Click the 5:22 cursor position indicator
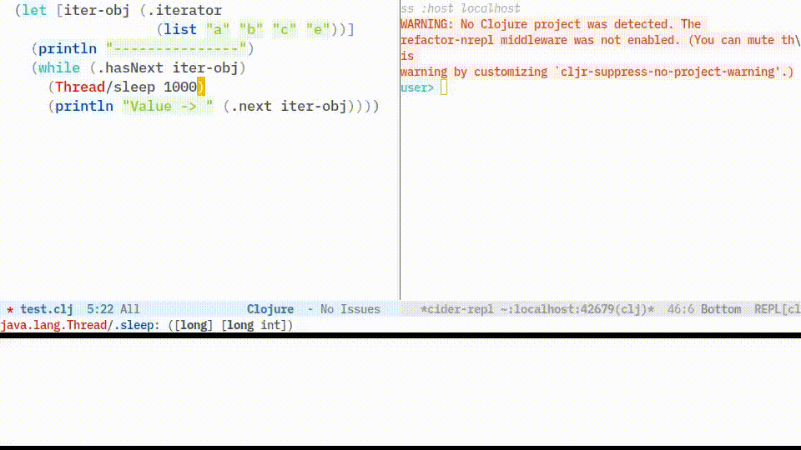This screenshot has height=450, width=801. click(99, 309)
